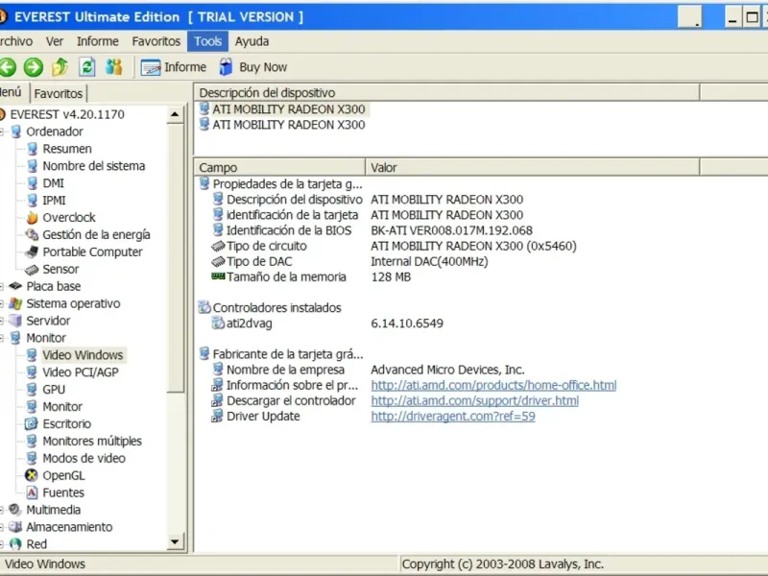Open the ati.amd.com products home-office link
This screenshot has height=576, width=768.
[493, 385]
